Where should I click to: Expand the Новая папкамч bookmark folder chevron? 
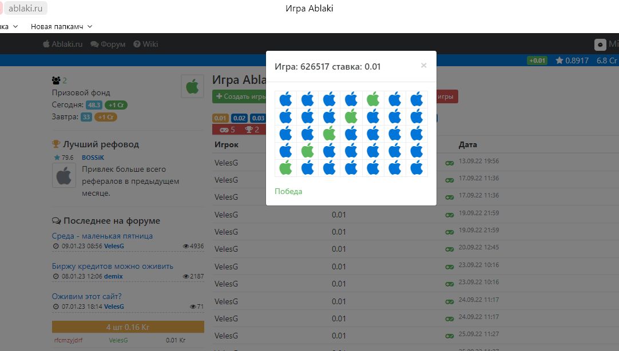click(90, 26)
